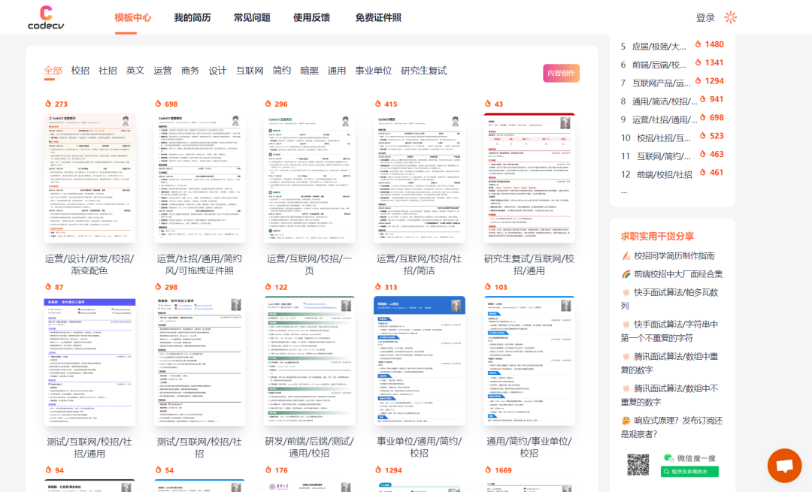Click the pencil icon beside 校招同学简历制作指南
812x492 pixels.
click(626, 256)
